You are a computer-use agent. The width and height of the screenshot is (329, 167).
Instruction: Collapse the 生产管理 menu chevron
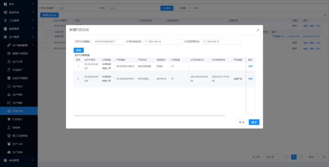33,37
